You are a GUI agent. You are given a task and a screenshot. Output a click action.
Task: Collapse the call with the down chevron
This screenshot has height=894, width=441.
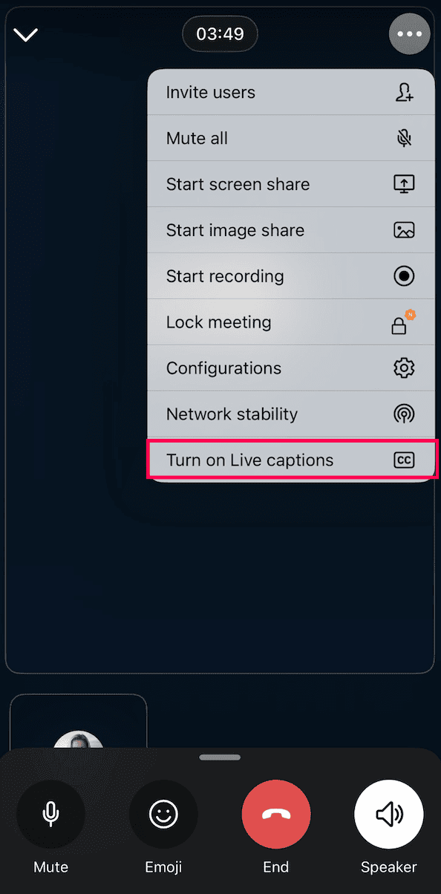click(26, 35)
